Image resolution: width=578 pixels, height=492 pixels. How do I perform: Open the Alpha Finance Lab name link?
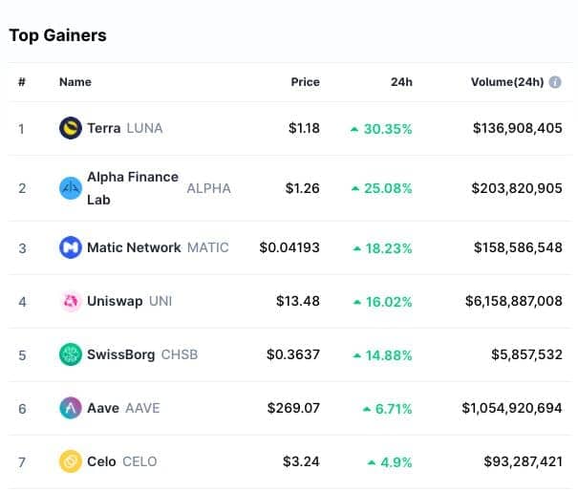pos(133,188)
